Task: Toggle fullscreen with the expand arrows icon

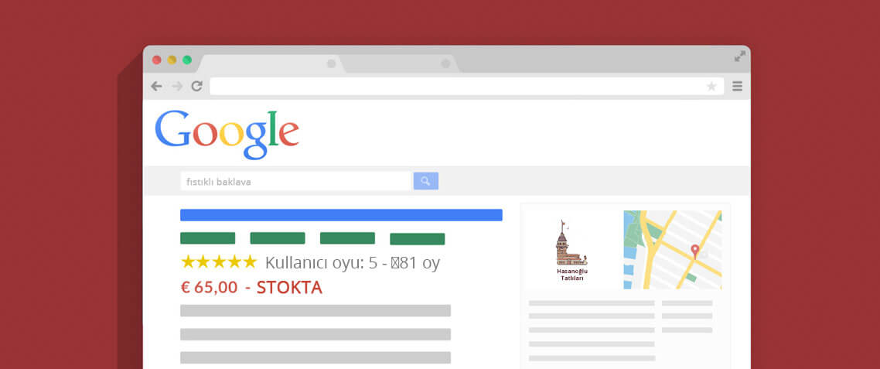Action: click(740, 56)
